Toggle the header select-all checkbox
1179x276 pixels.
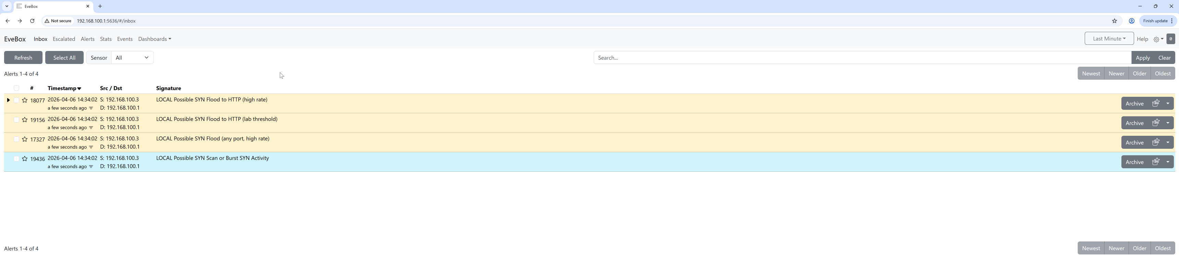tap(16, 88)
